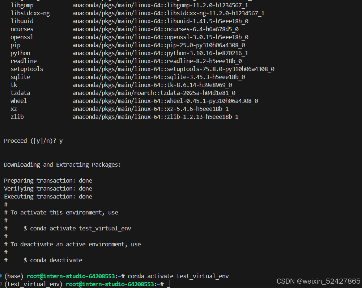Select the sqlite package name
This screenshot has width=362, height=288.
tap(20, 77)
